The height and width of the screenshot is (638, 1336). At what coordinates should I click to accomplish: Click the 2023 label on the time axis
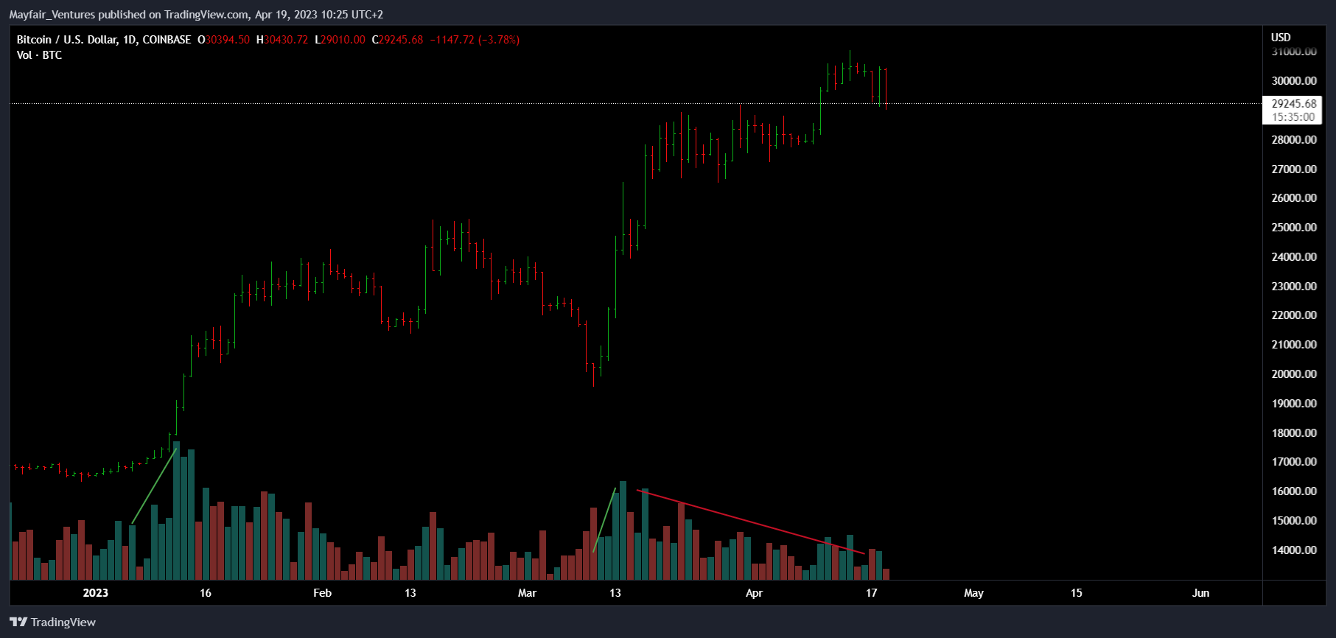(x=95, y=593)
